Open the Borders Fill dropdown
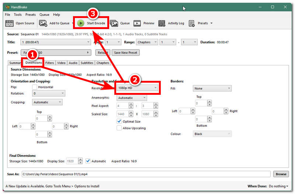 pyautogui.click(x=212, y=88)
